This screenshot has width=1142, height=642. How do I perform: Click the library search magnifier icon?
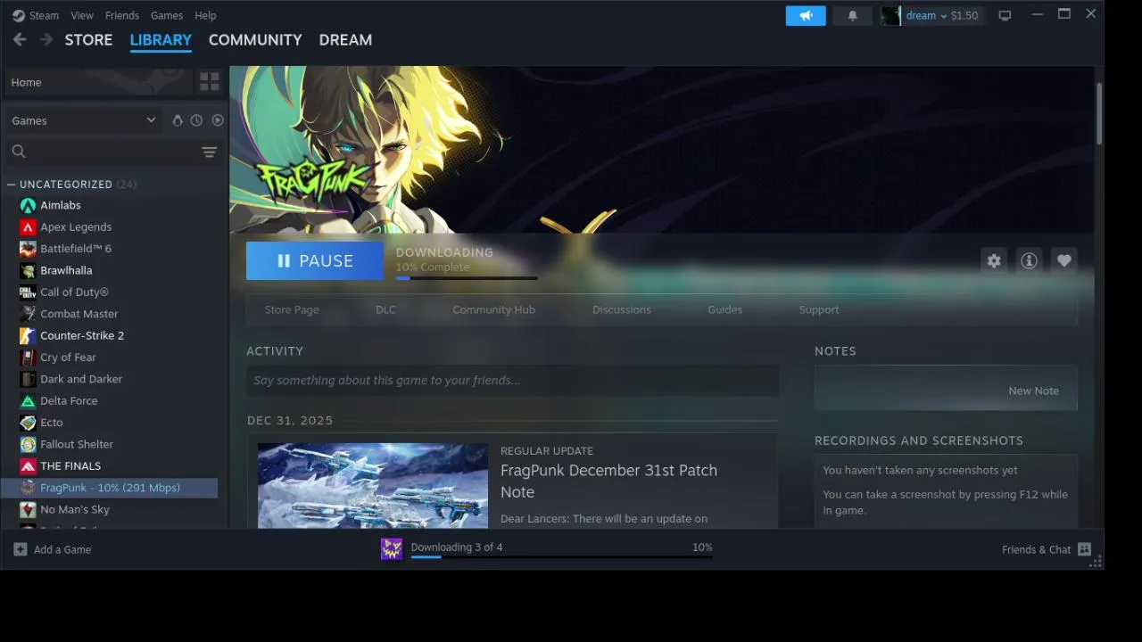pos(19,152)
